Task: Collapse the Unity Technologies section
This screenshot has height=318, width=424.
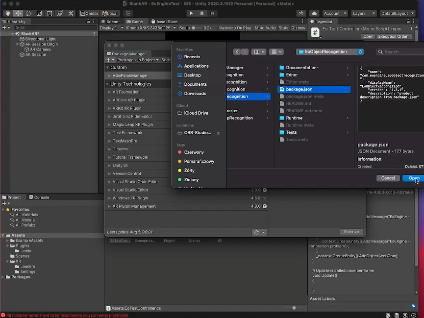Action: 107,84
